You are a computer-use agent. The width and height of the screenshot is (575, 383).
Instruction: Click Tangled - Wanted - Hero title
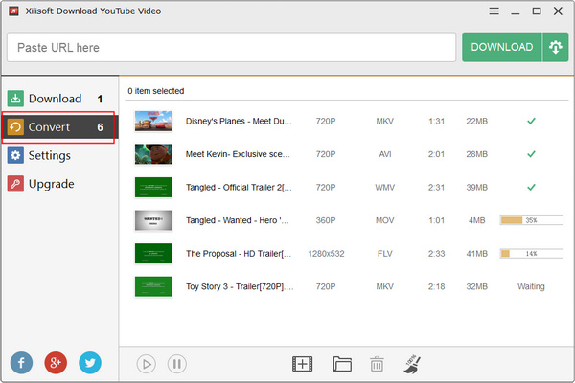[x=238, y=220]
